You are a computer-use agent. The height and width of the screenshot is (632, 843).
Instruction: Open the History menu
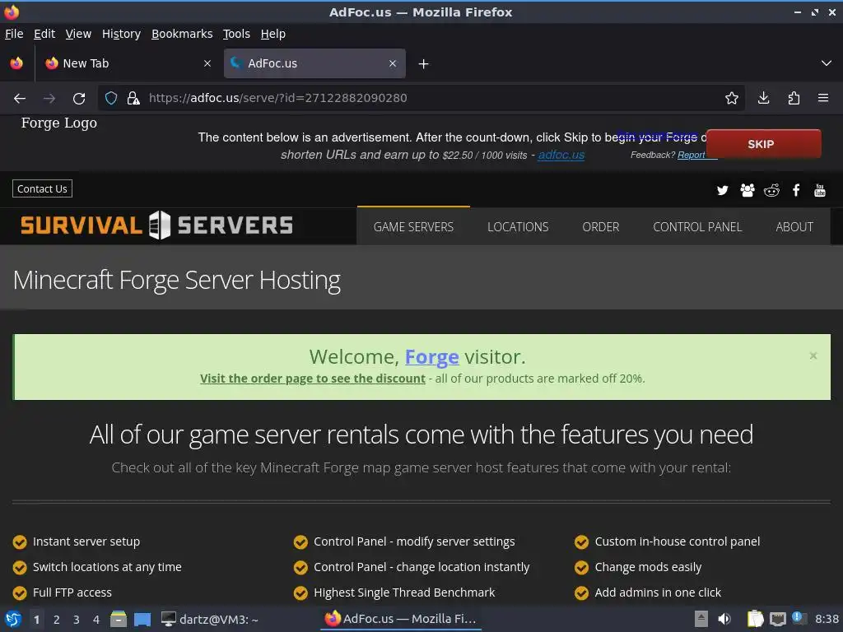coord(122,34)
